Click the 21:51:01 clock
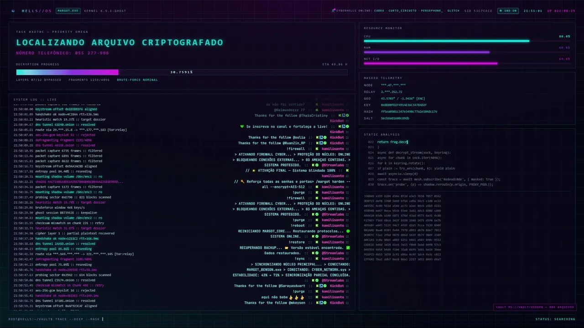Viewport: 584px width, 328px height. click(532, 10)
